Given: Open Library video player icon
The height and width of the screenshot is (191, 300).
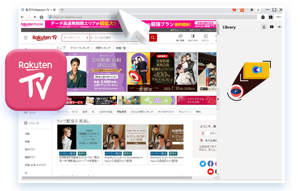Looking at the screenshot, I should pyautogui.click(x=272, y=27).
